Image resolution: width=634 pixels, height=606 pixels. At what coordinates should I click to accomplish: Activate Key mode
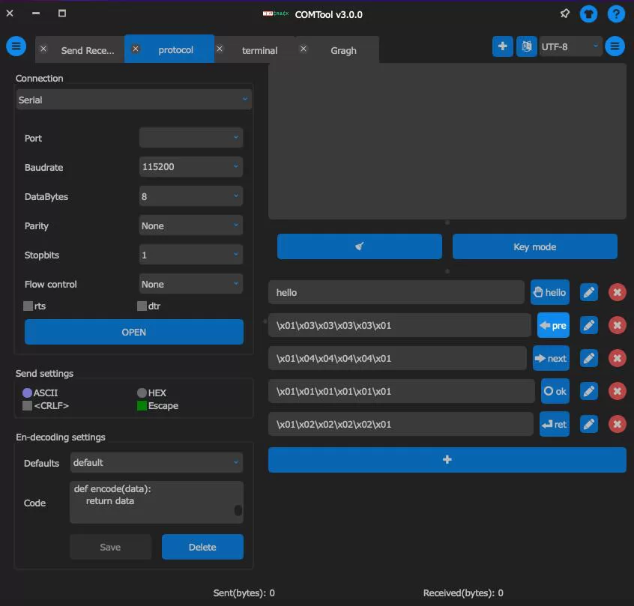[x=534, y=246]
